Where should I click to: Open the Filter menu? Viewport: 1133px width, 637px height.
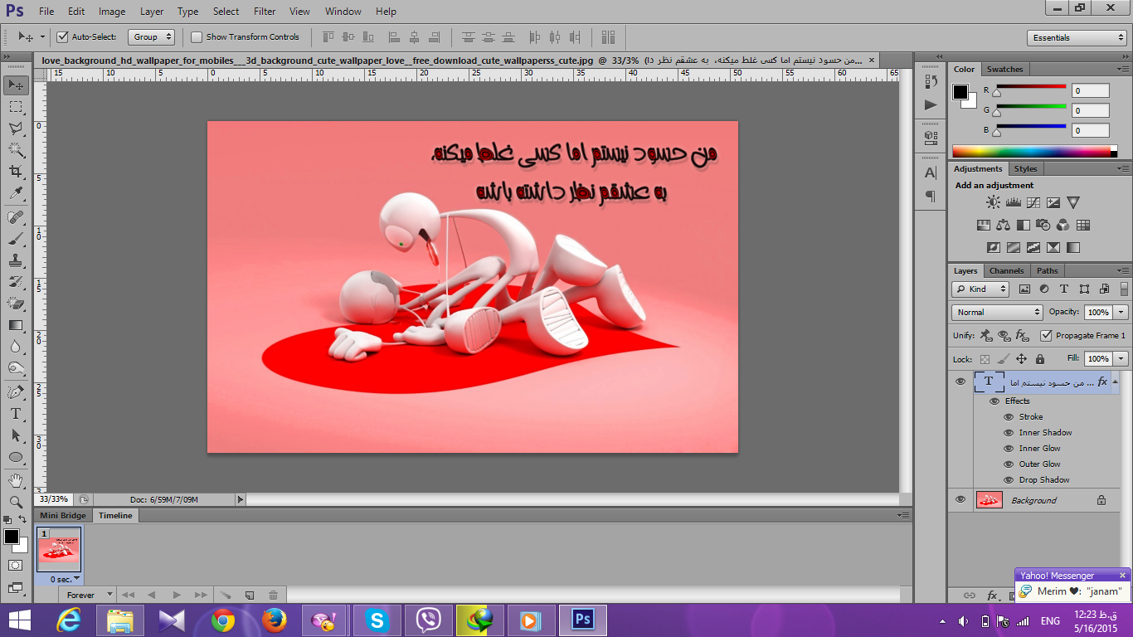(265, 12)
